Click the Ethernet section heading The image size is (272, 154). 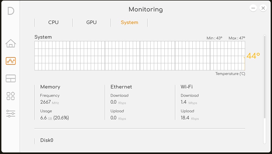[121, 87]
